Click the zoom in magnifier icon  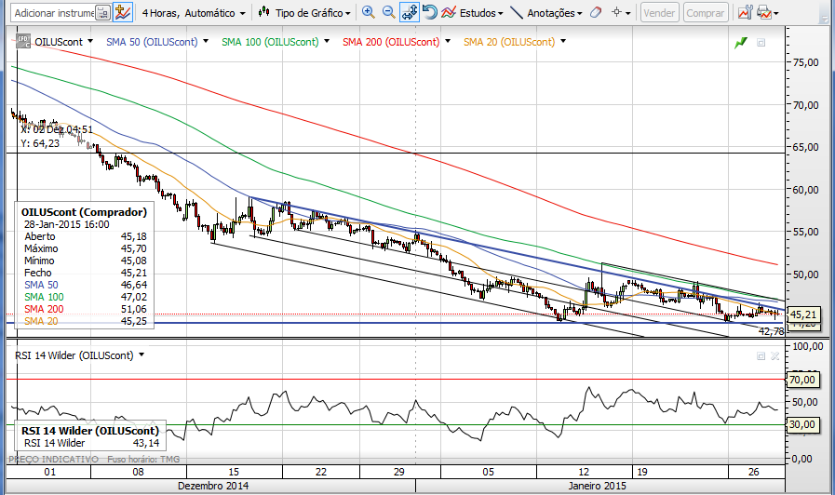point(369,13)
